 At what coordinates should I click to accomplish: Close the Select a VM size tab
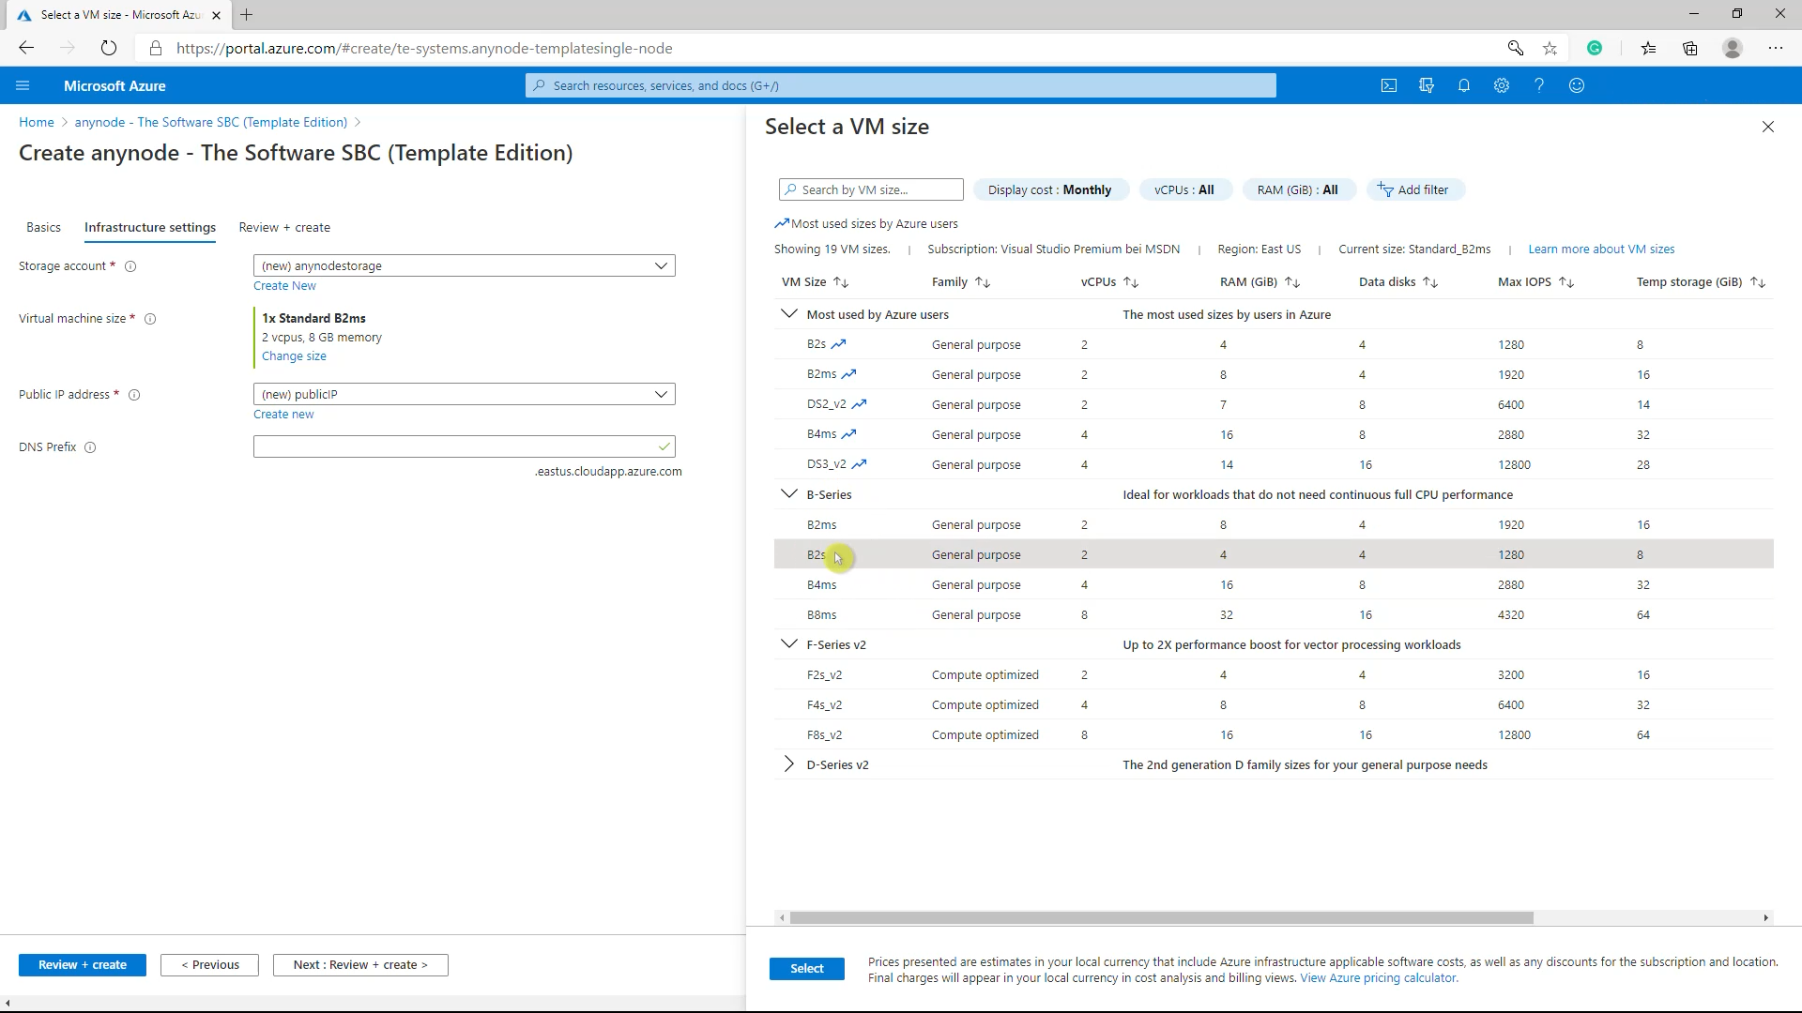[216, 15]
